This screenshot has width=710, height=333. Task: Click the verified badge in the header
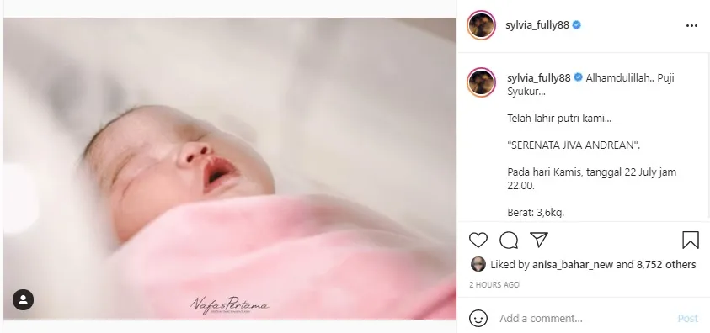[576, 25]
